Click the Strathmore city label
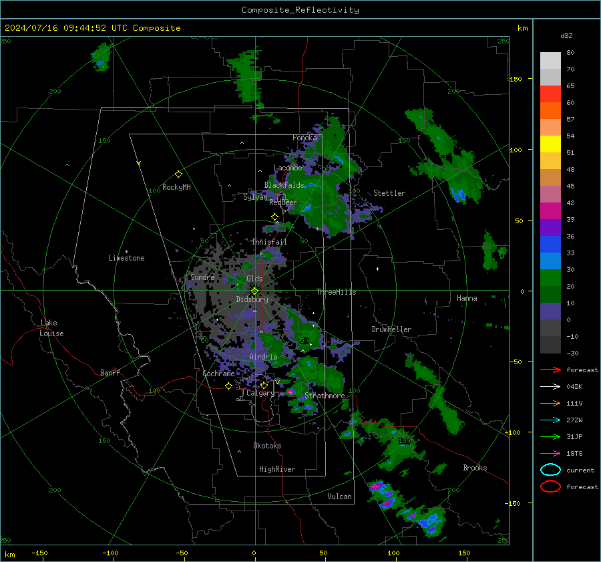The width and height of the screenshot is (601, 562). pos(325,396)
